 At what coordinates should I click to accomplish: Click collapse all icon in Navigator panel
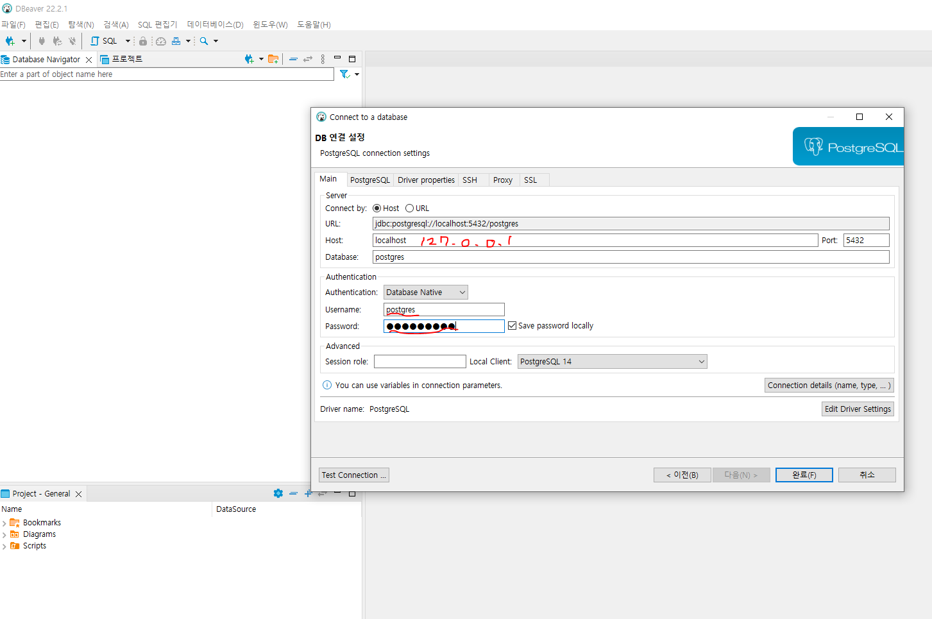tap(293, 59)
